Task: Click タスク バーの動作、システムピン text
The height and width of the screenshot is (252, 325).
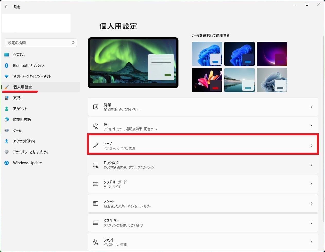Action: [123, 225]
